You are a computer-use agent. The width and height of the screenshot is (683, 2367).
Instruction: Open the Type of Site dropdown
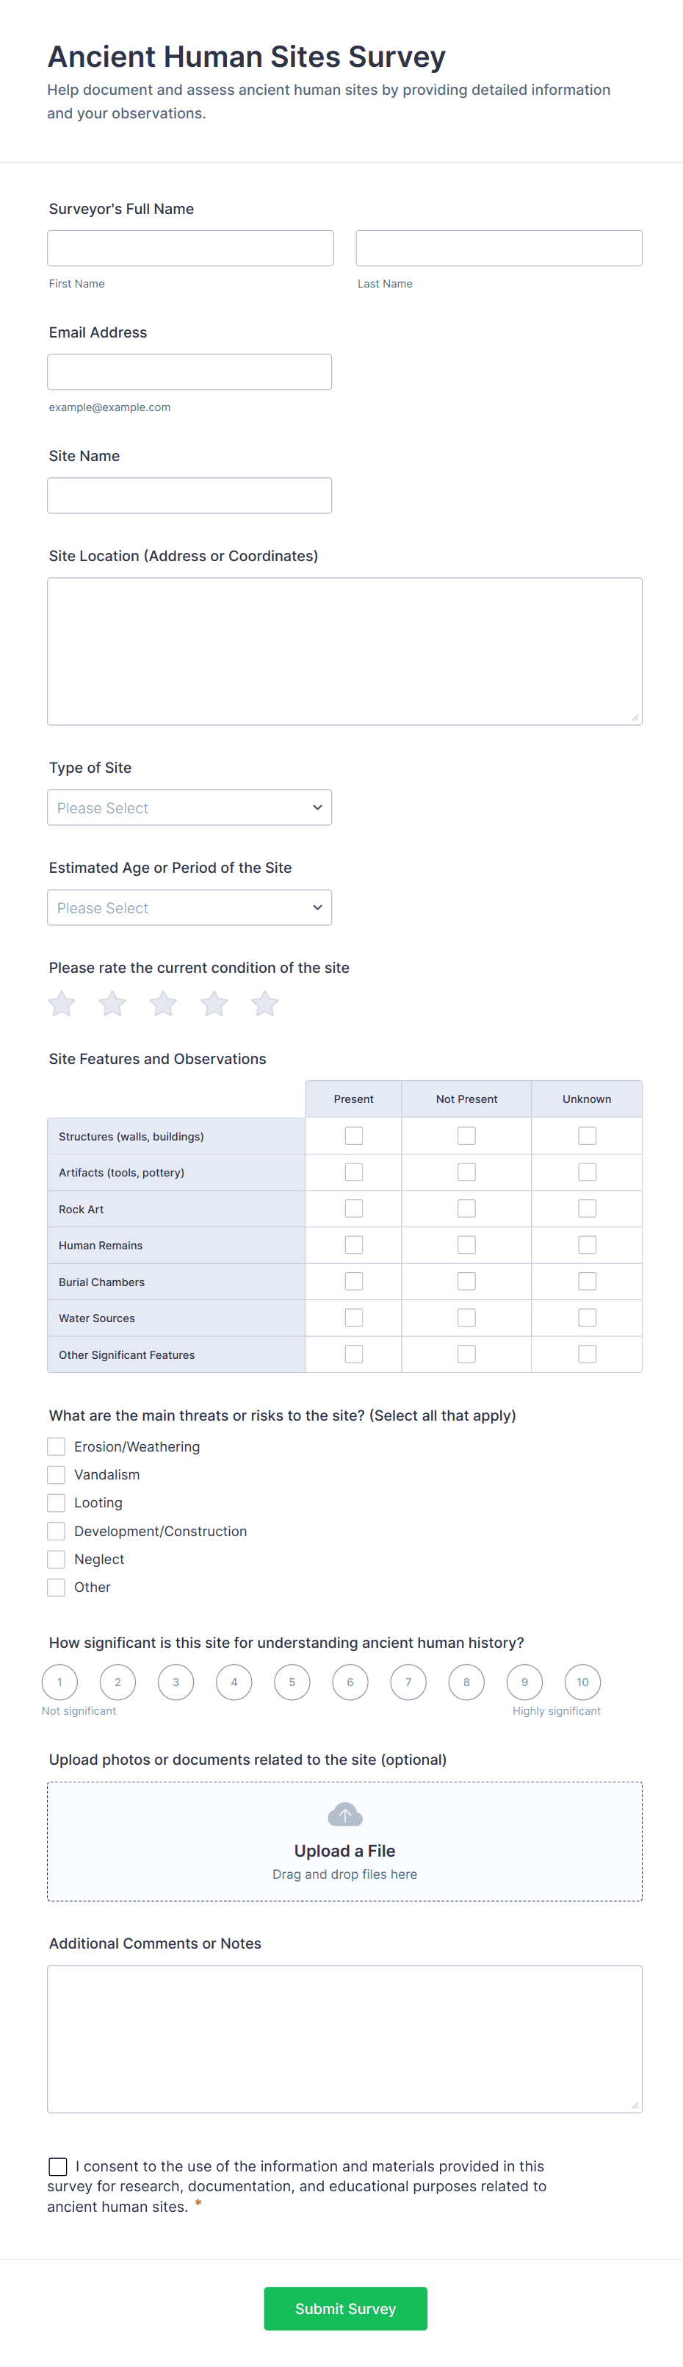click(x=189, y=807)
